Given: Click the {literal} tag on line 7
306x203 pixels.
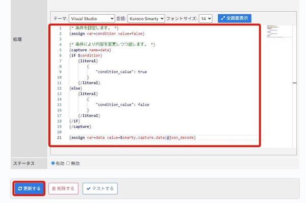Looking at the screenshot, I should coord(88,61).
